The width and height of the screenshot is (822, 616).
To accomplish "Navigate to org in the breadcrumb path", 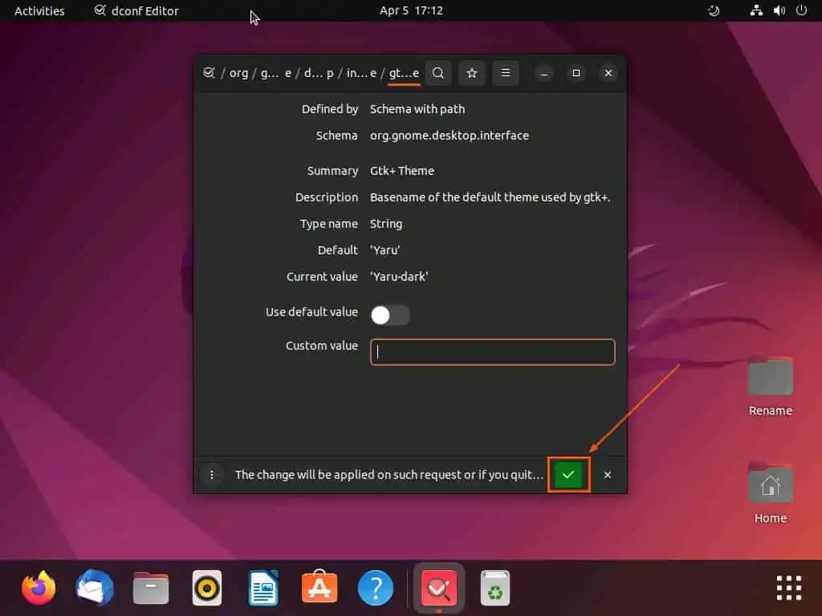I will click(x=238, y=72).
